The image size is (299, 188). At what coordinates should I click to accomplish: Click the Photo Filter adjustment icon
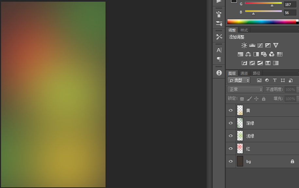point(264,54)
